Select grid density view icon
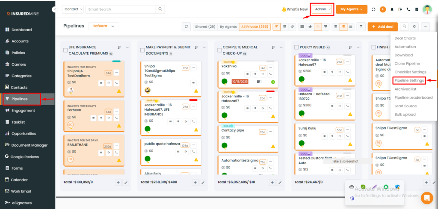Screen dimensions: 438x209 [351, 26]
